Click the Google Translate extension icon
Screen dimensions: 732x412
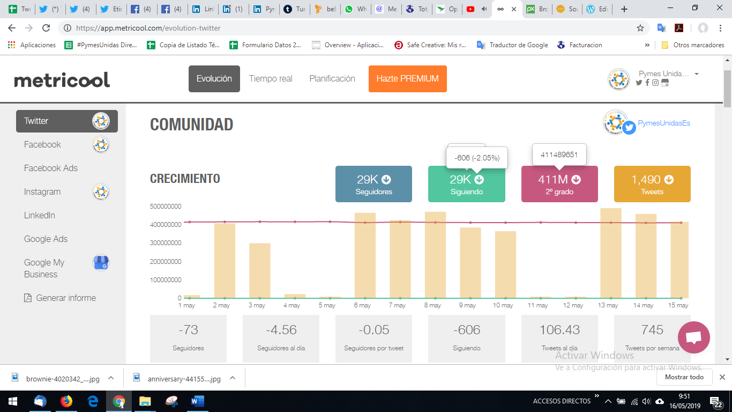pyautogui.click(x=662, y=28)
